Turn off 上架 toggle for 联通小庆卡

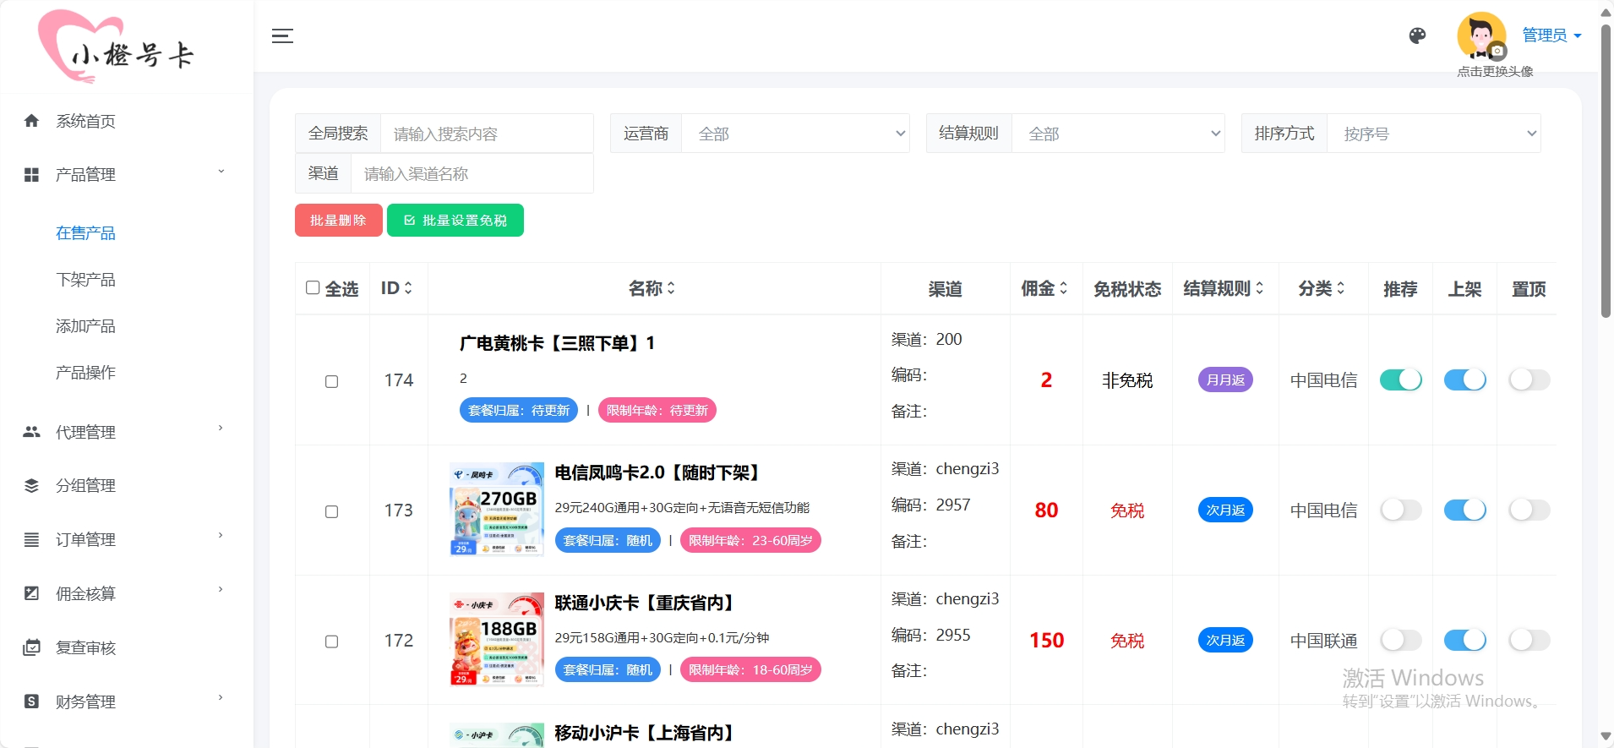(1464, 641)
